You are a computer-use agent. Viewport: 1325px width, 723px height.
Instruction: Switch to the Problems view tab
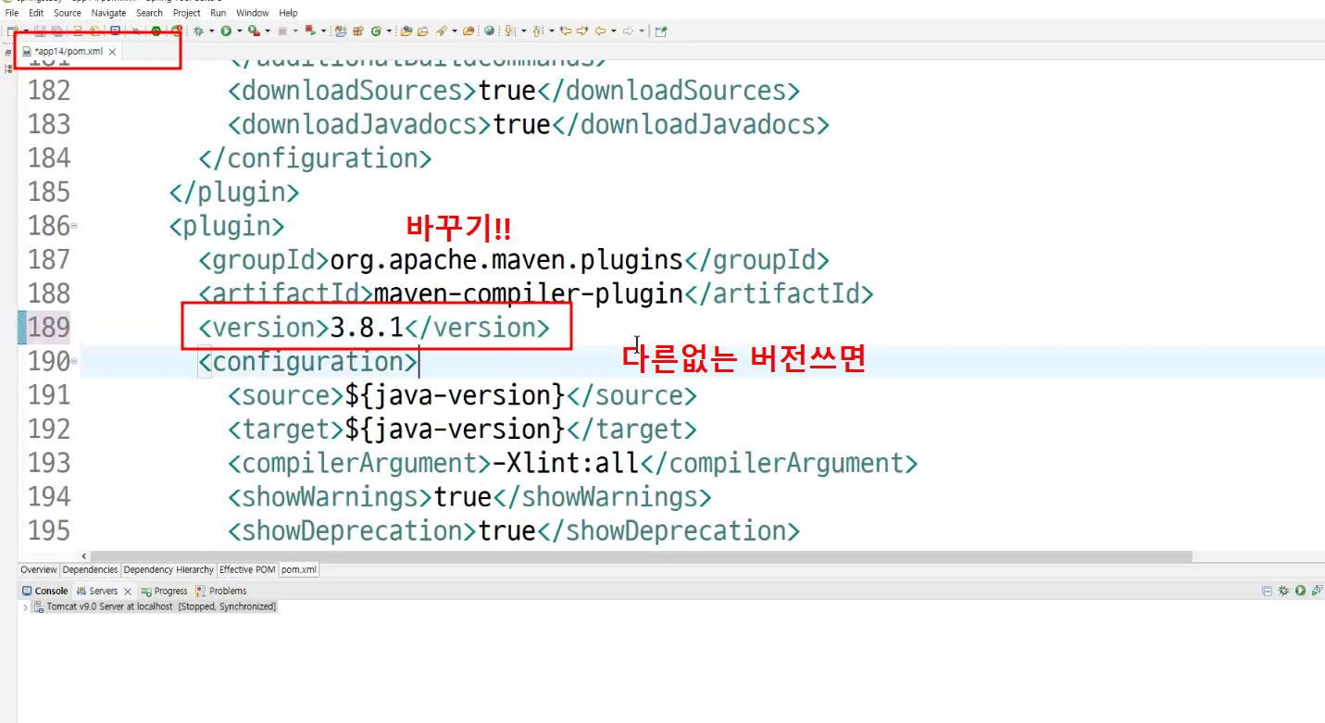click(x=221, y=591)
